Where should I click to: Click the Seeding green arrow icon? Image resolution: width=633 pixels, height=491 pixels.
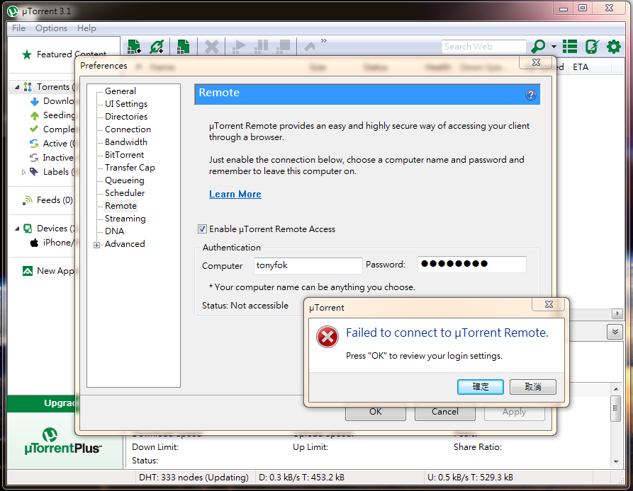tap(35, 115)
